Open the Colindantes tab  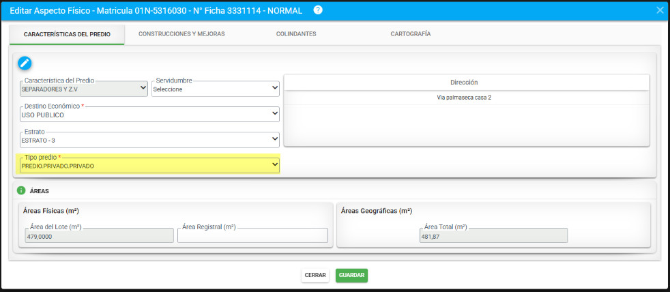pyautogui.click(x=296, y=33)
